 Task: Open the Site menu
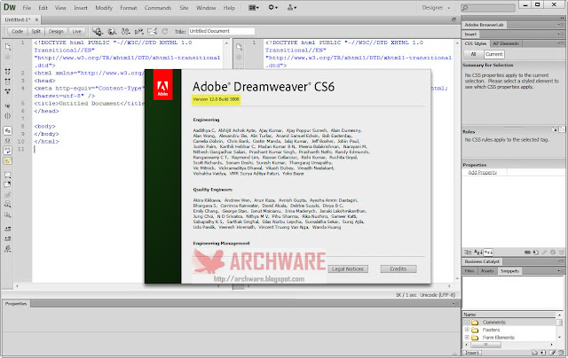[184, 8]
